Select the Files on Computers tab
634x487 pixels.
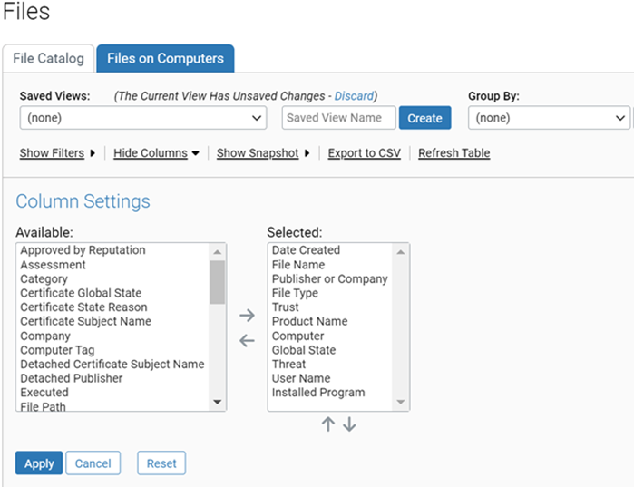click(x=165, y=59)
